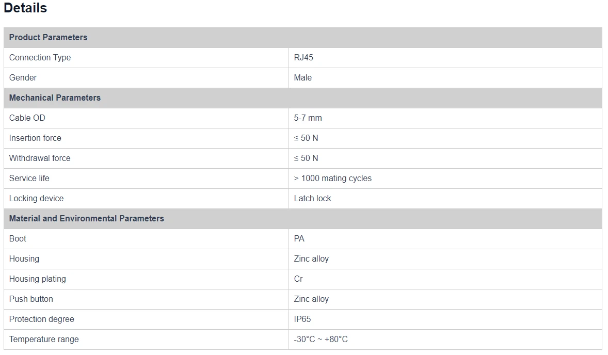Click Material and Environmental Parameters header
This screenshot has height=355, width=608.
click(x=86, y=218)
